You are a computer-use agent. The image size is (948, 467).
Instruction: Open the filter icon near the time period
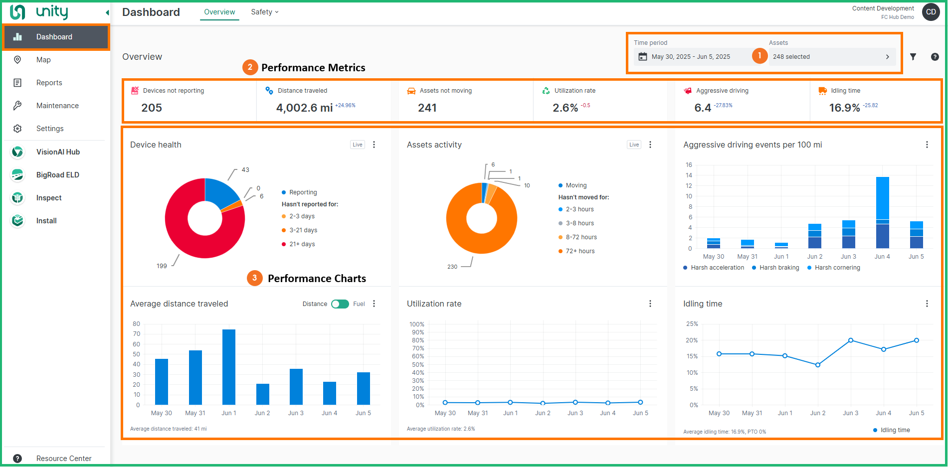(913, 56)
